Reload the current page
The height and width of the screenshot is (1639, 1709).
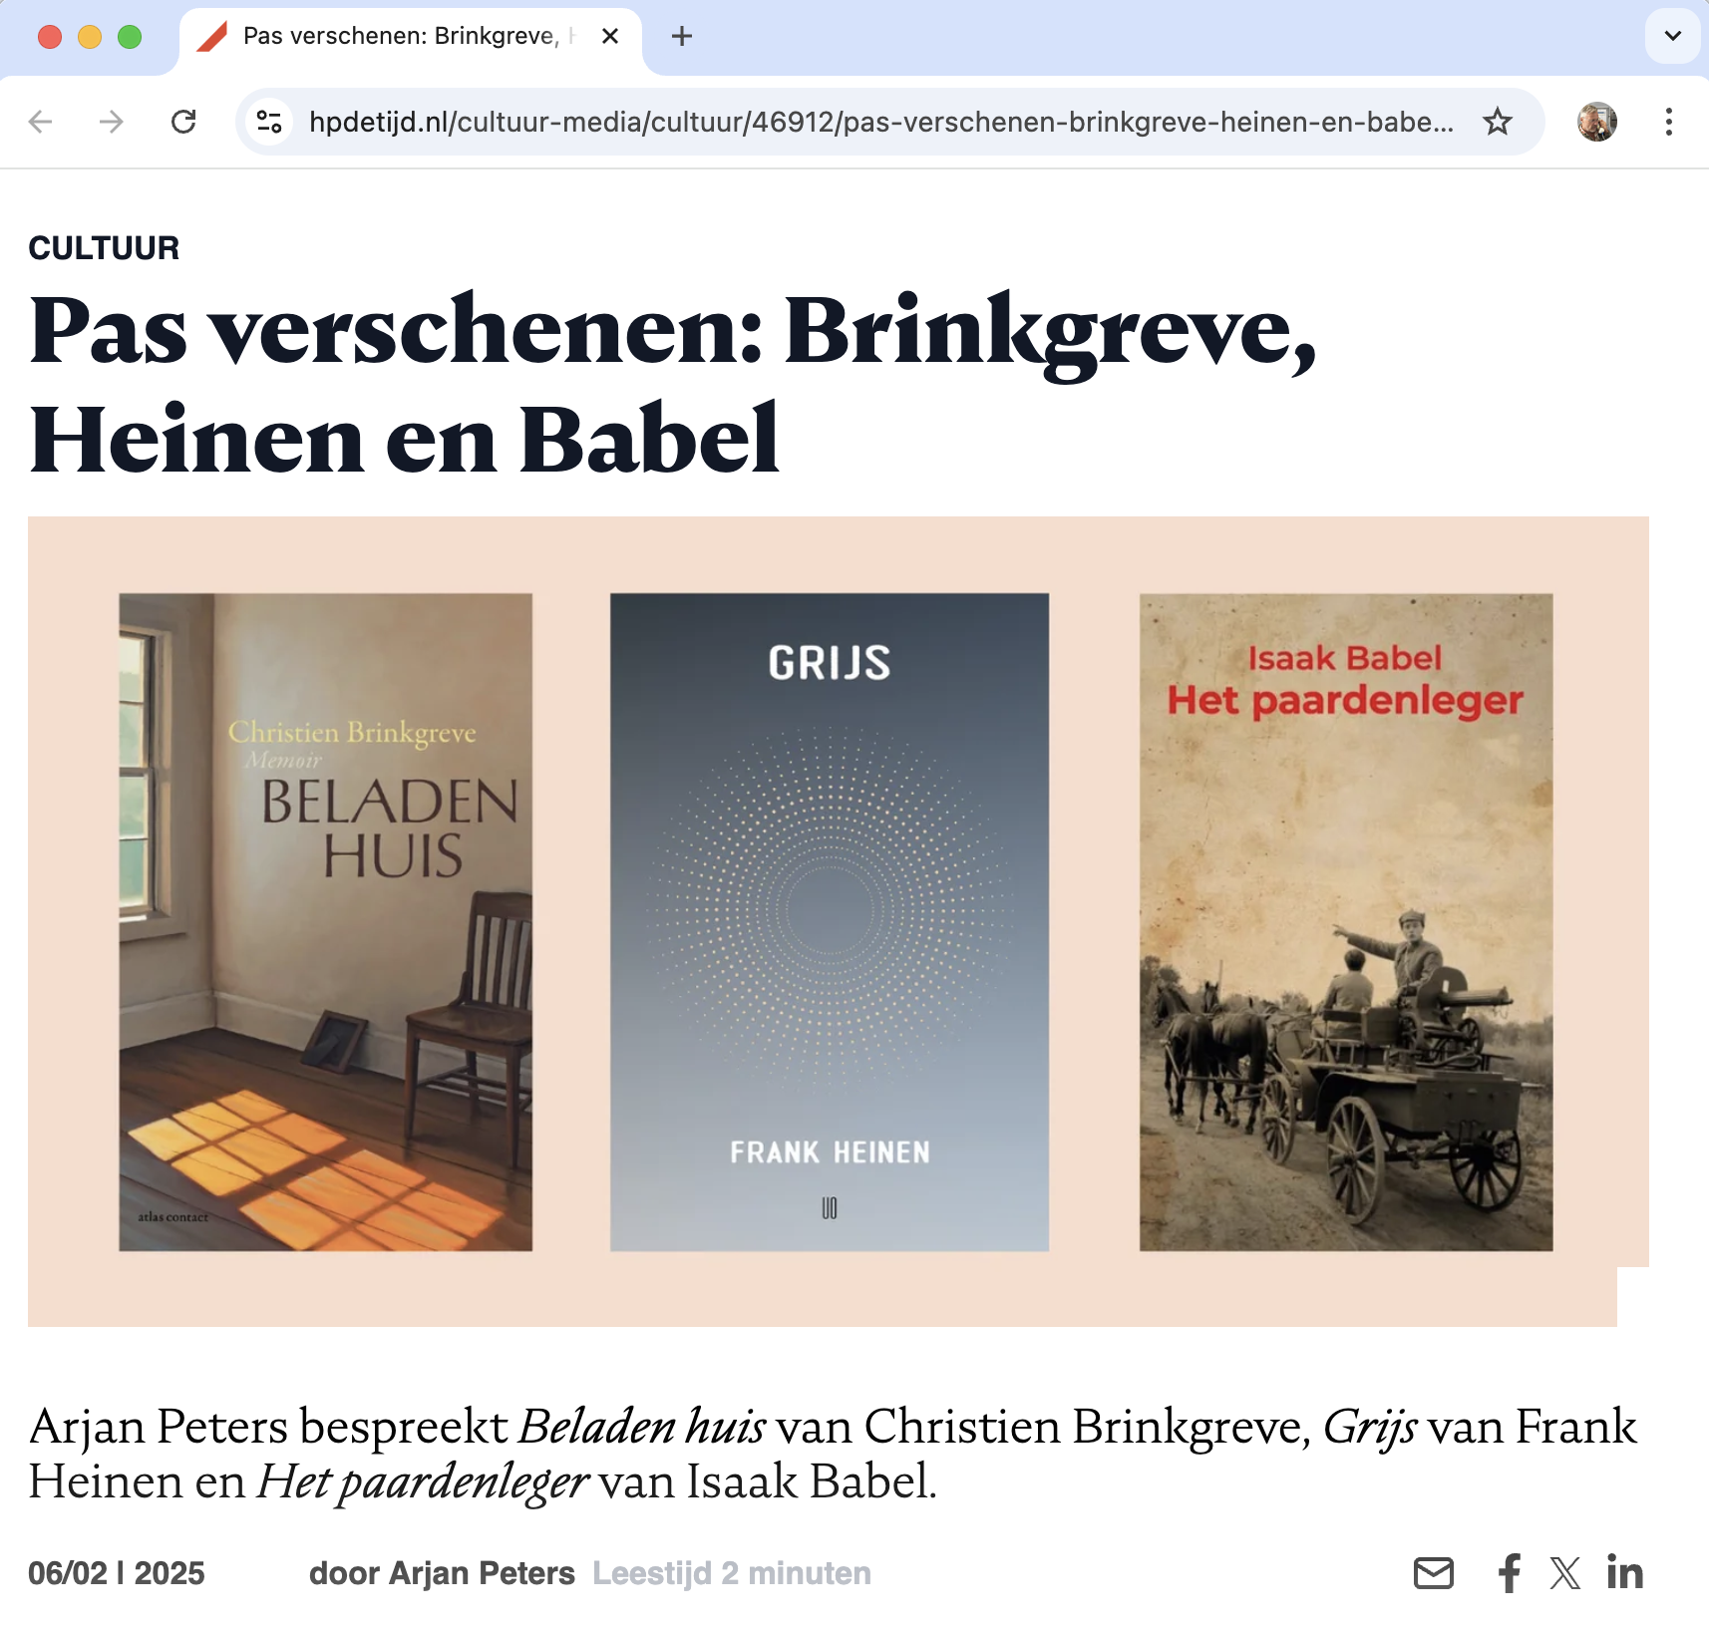coord(183,122)
